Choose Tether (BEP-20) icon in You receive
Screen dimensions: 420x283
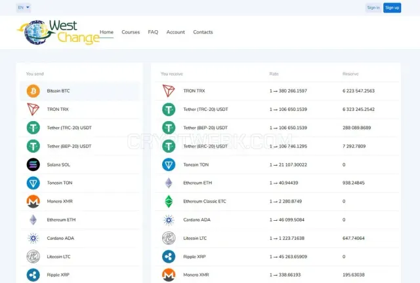click(169, 128)
